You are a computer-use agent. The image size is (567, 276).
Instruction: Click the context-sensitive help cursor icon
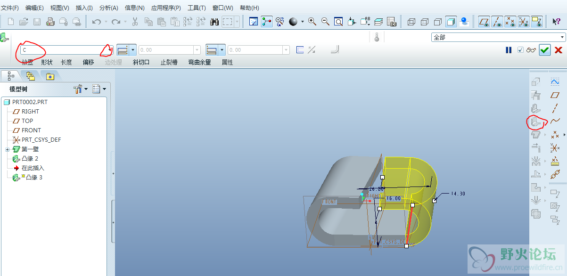click(556, 21)
